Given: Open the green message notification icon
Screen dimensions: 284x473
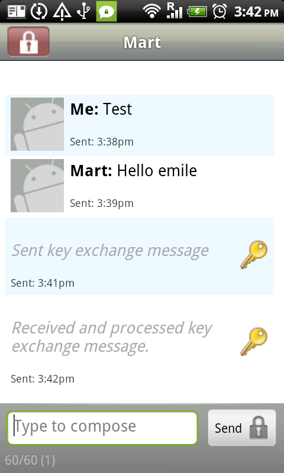Looking at the screenshot, I should [x=106, y=11].
